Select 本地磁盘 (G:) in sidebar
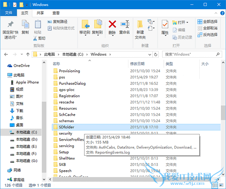 click(24, 161)
